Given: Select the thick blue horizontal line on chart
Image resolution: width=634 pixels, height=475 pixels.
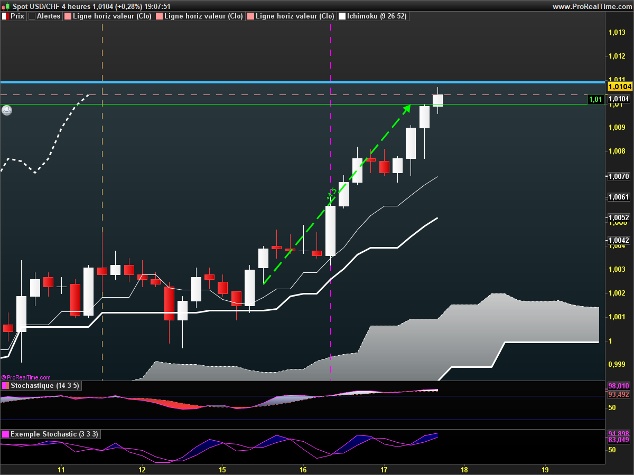Looking at the screenshot, I should coord(302,82).
